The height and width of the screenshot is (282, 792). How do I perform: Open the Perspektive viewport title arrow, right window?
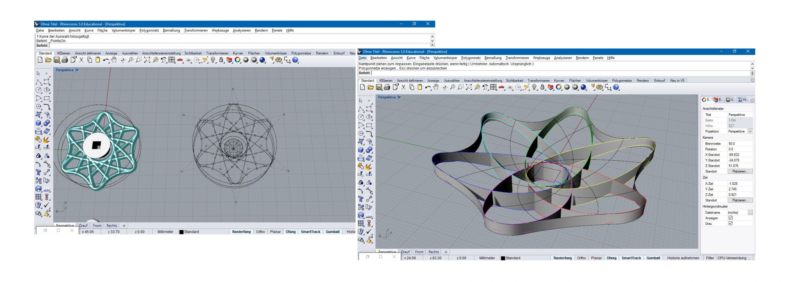(x=399, y=97)
